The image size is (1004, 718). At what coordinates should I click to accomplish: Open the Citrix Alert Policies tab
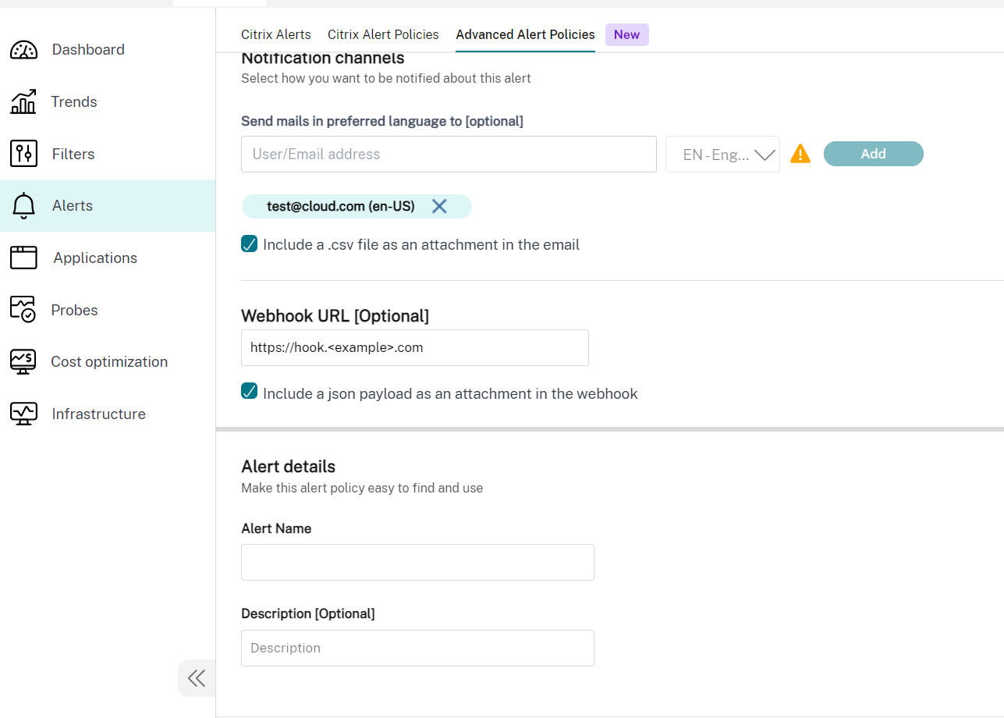pos(383,34)
